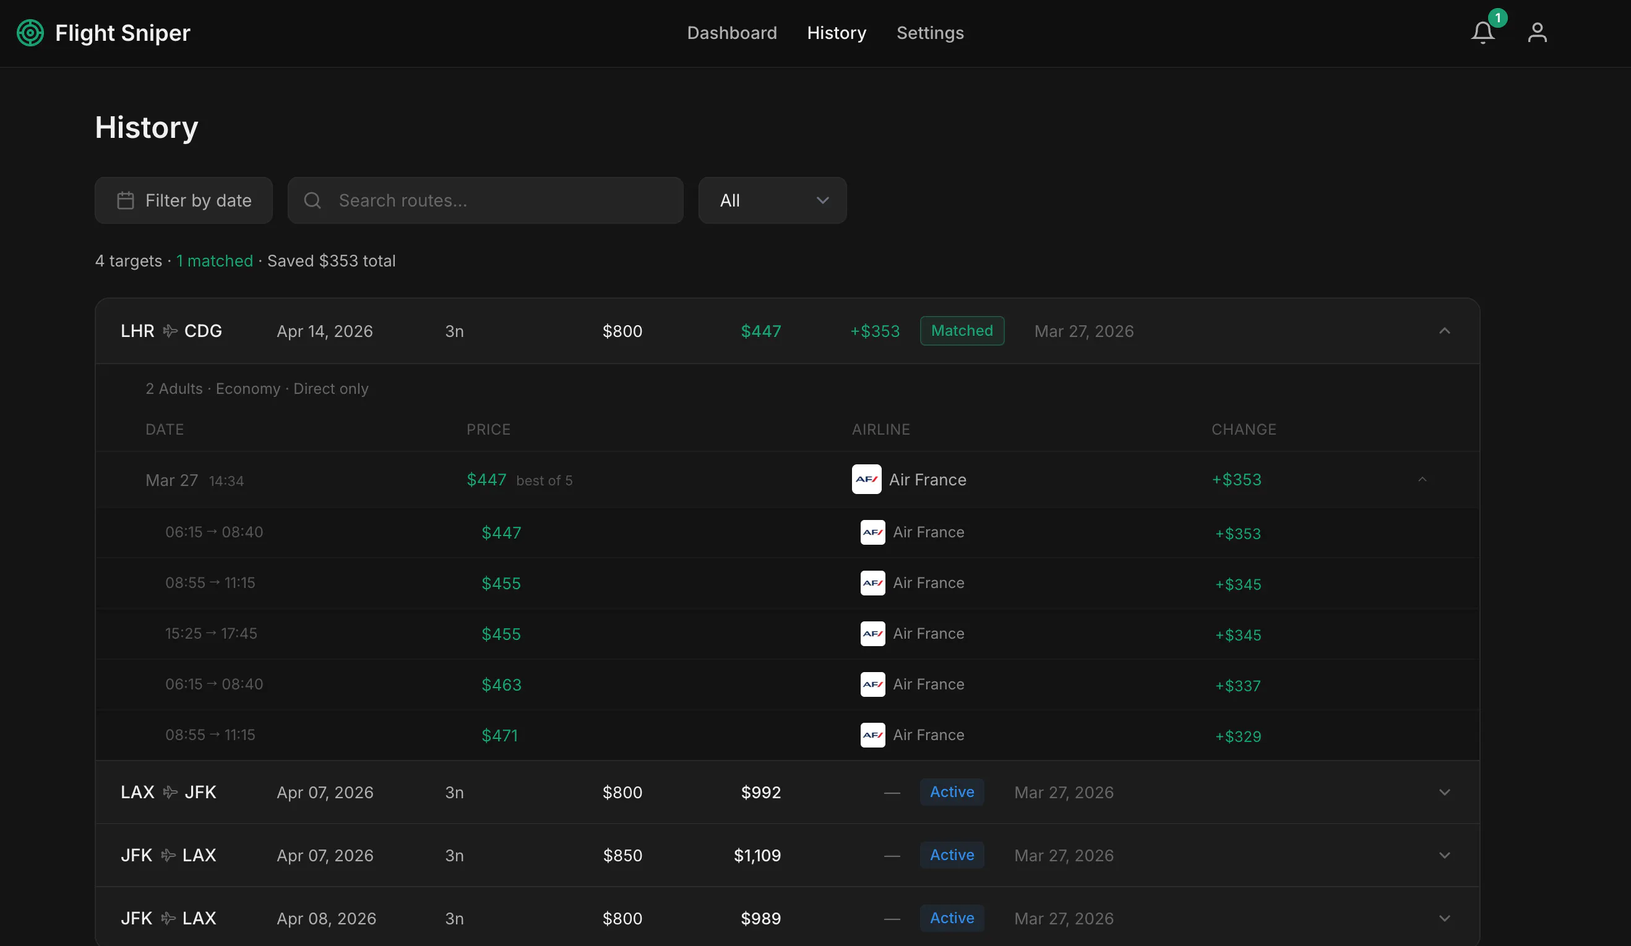Click the DATE column header
1631x946 pixels.
click(165, 429)
